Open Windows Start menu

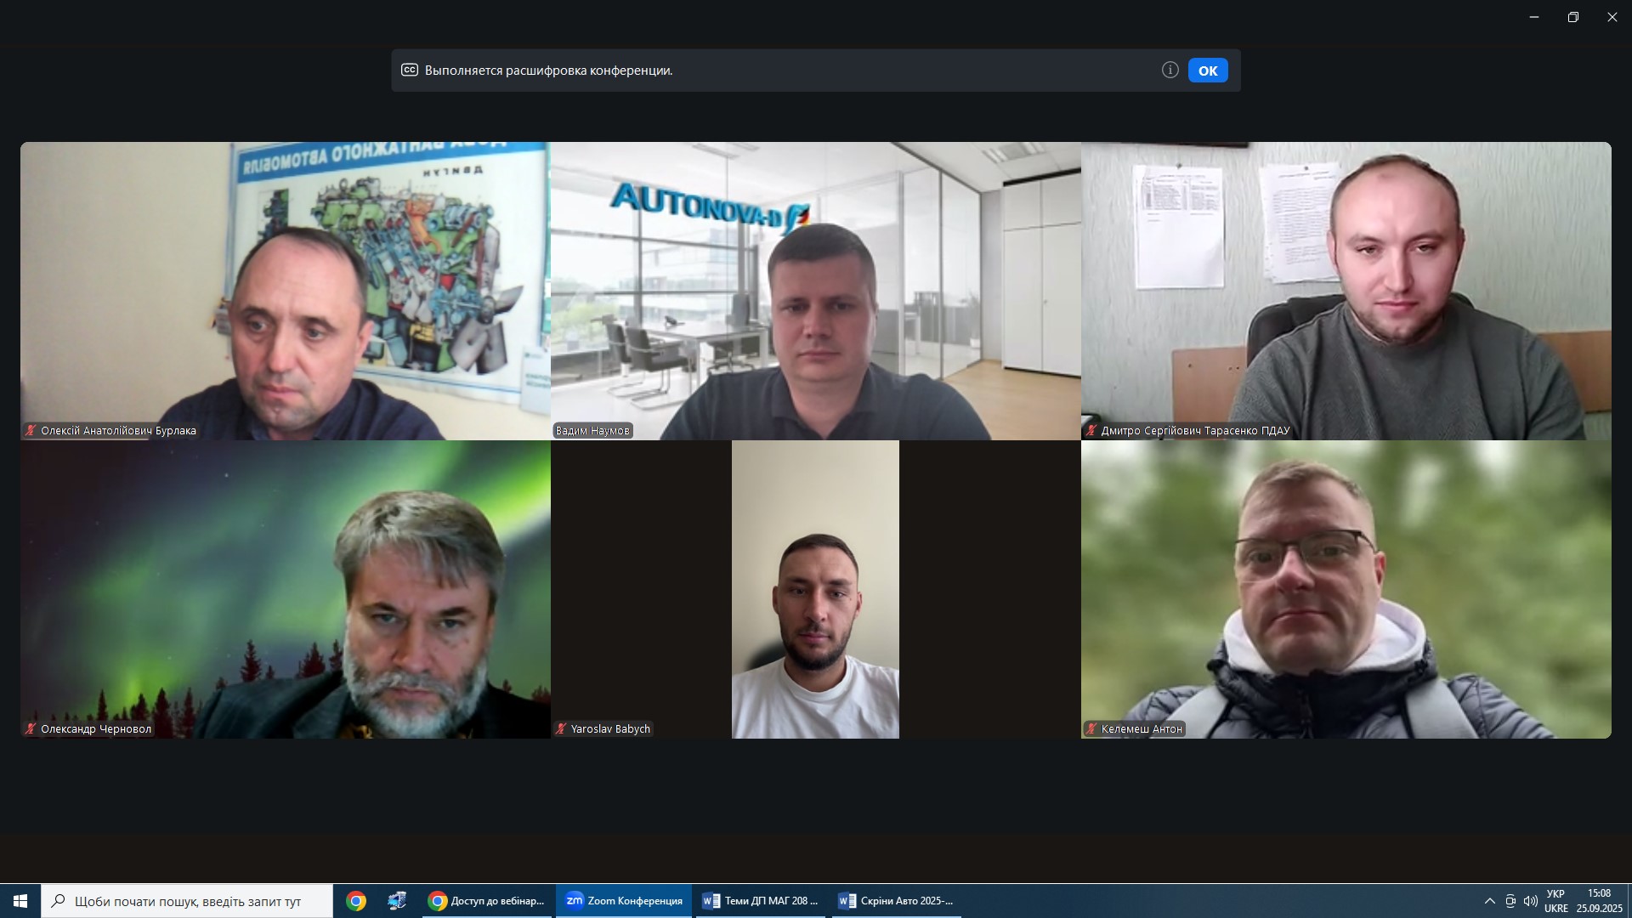(20, 901)
